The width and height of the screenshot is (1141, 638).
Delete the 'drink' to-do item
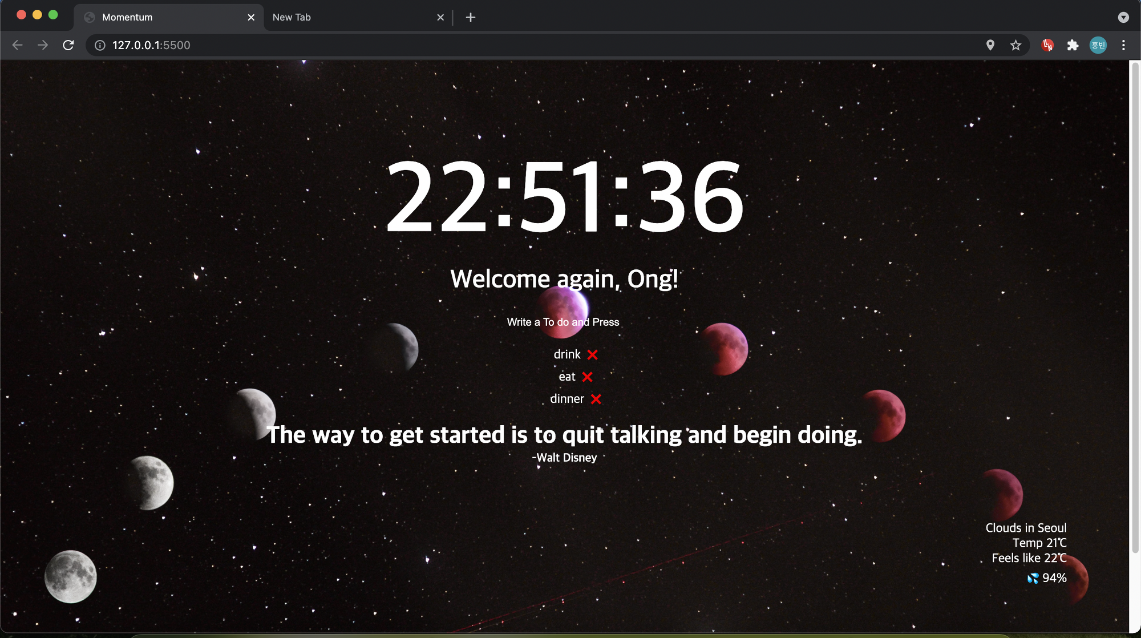tap(592, 354)
